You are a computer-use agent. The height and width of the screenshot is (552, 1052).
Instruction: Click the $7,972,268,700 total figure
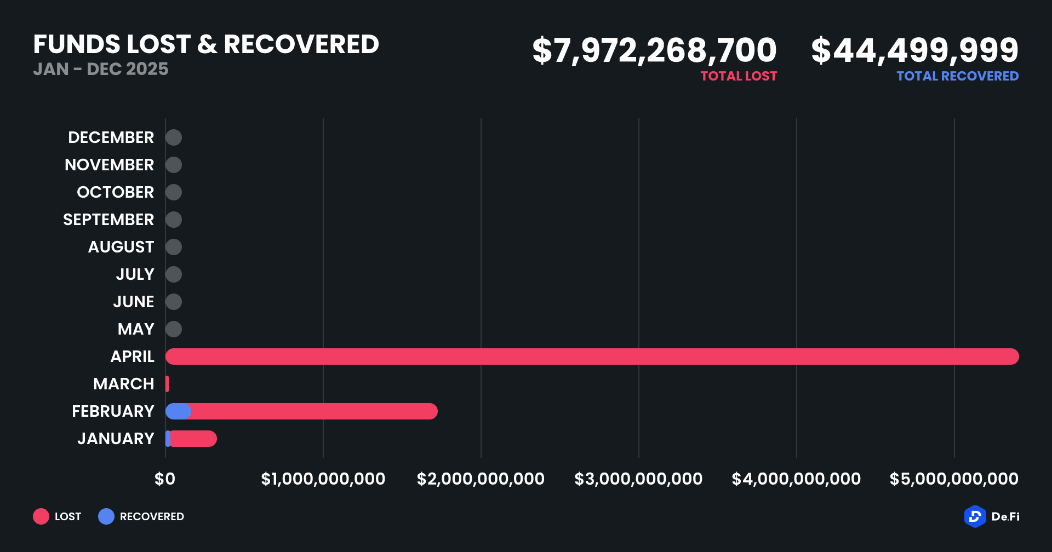pos(654,50)
